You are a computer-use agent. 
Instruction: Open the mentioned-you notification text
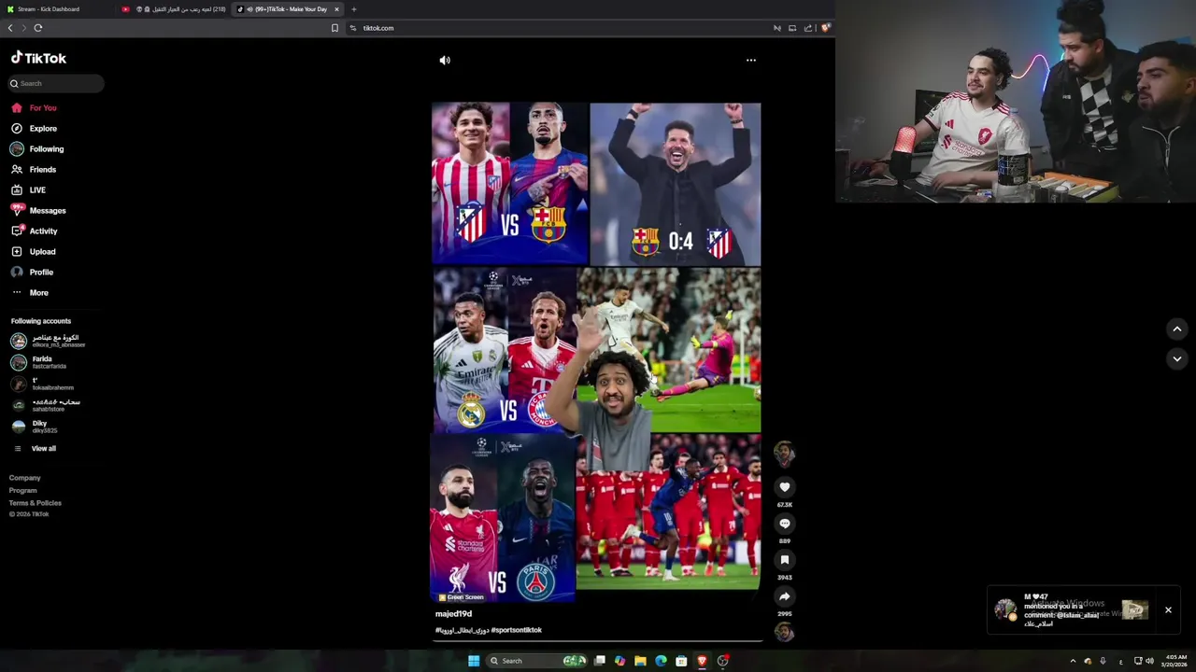point(1061,610)
